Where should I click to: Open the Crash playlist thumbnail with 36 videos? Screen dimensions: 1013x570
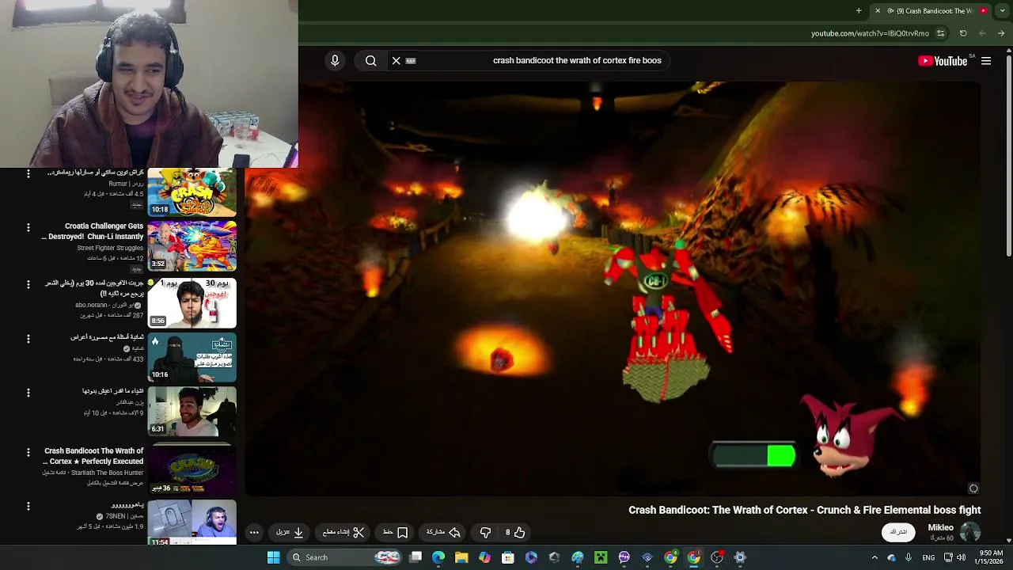[192, 469]
